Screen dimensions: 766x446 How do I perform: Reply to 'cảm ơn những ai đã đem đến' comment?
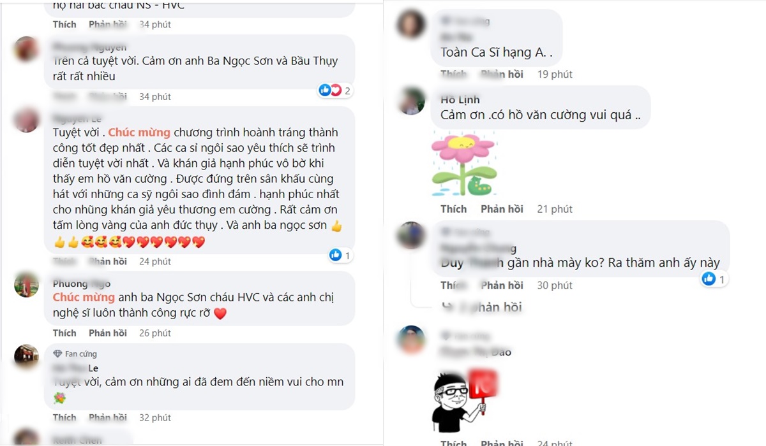(x=108, y=418)
